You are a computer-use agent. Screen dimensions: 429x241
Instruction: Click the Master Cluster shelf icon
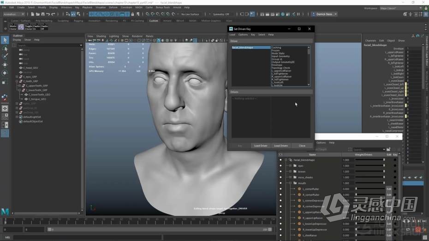pos(13,27)
